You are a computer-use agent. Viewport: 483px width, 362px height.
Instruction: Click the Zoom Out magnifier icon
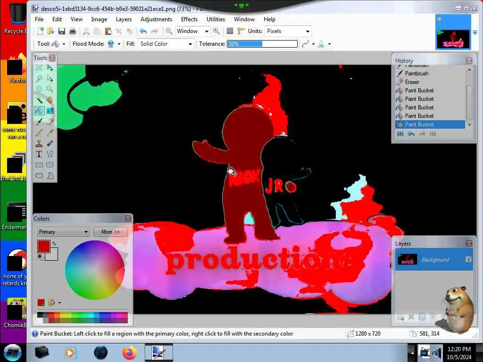[x=169, y=31]
